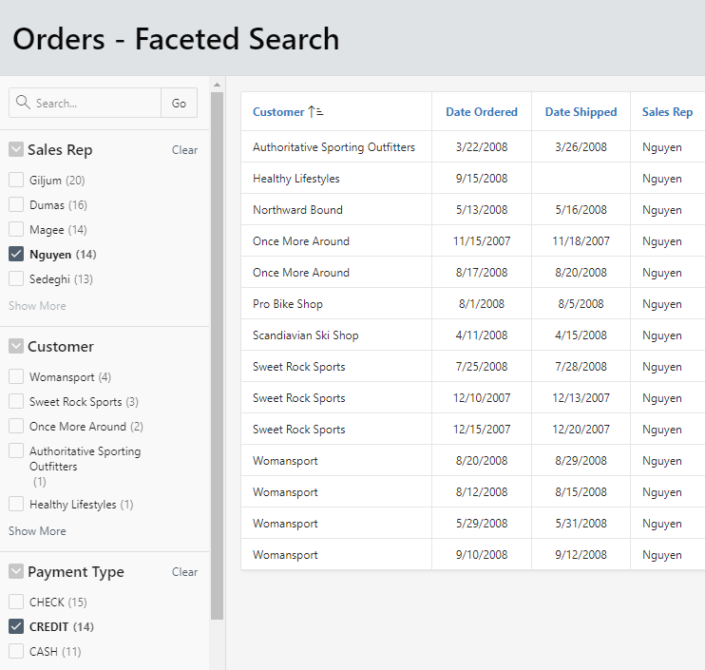Screen dimensions: 705x670
Task: Uncheck the Nguyen sales rep filter
Action: coord(16,255)
